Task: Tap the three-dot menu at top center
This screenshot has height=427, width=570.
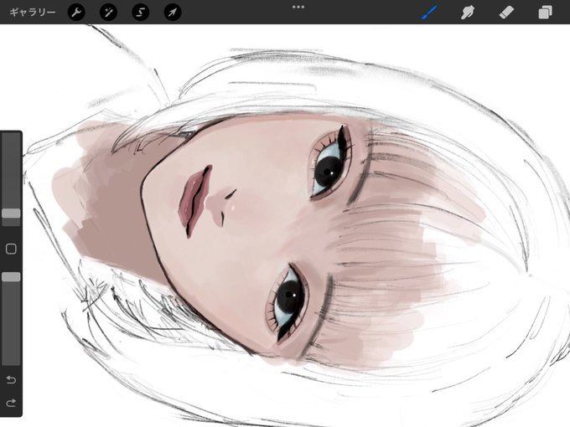Action: 298,7
